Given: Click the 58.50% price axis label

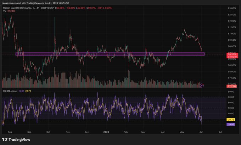Looking at the screenshot, I should point(232,65).
